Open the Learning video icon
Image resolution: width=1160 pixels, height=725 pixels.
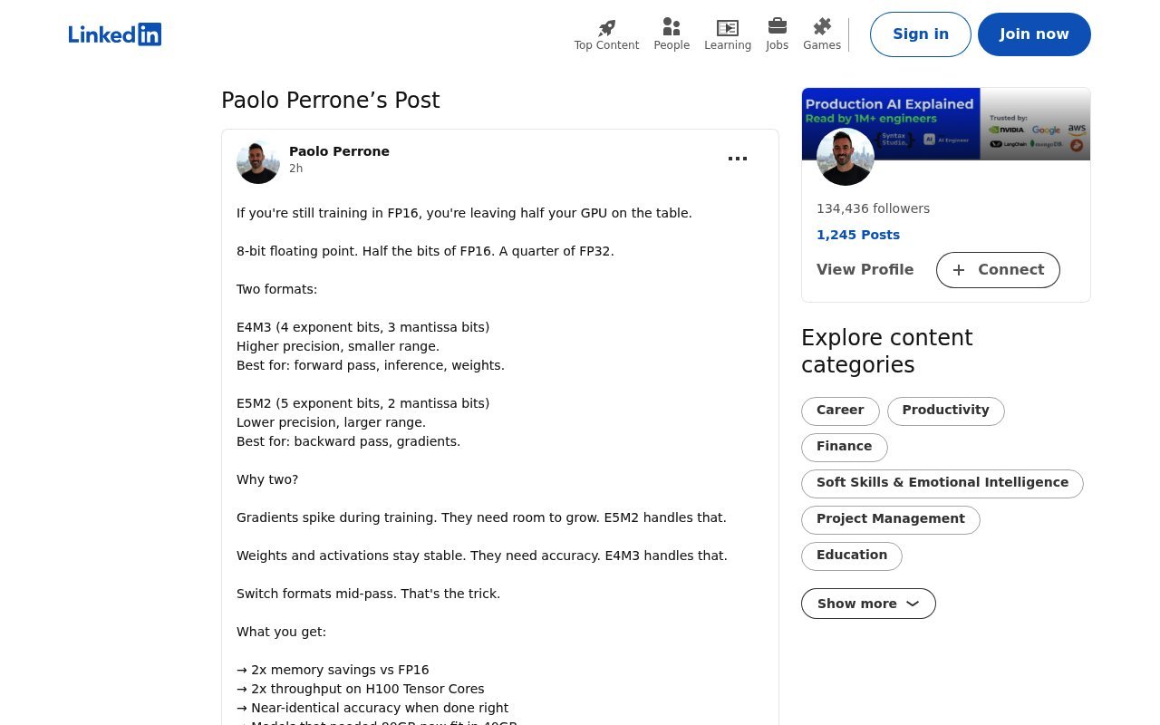(x=728, y=27)
